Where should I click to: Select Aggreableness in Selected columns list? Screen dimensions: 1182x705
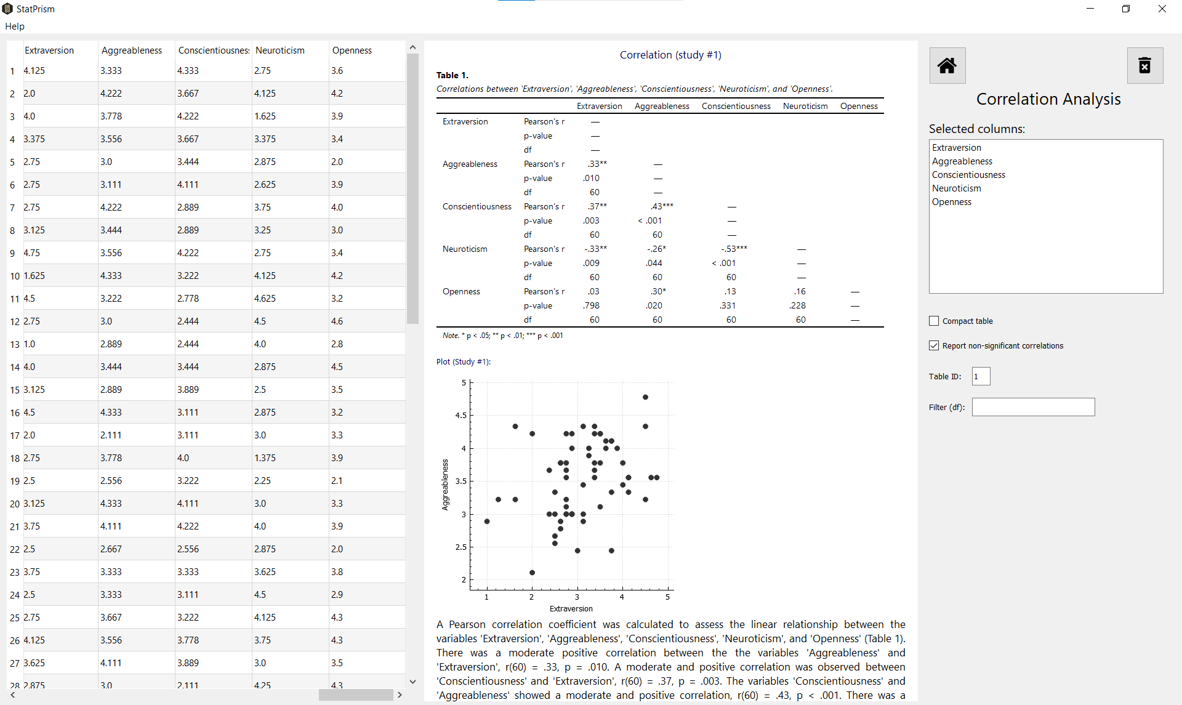pos(1046,161)
